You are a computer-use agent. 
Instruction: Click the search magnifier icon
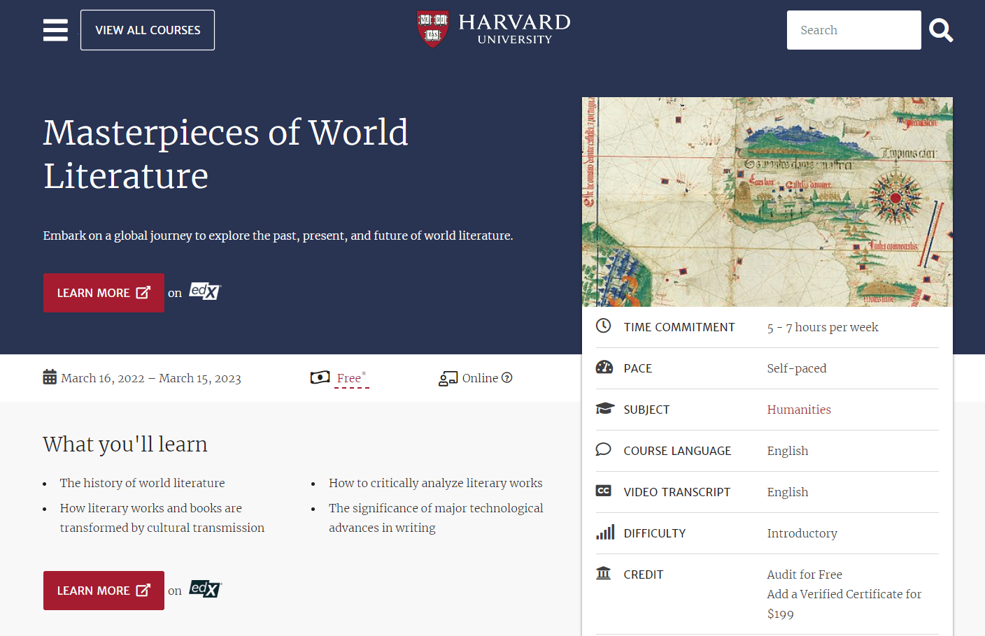(x=941, y=30)
